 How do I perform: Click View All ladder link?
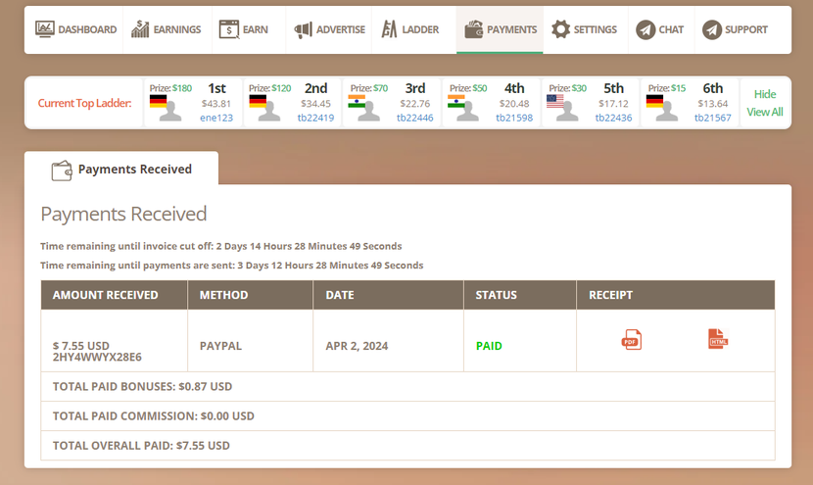pos(765,112)
